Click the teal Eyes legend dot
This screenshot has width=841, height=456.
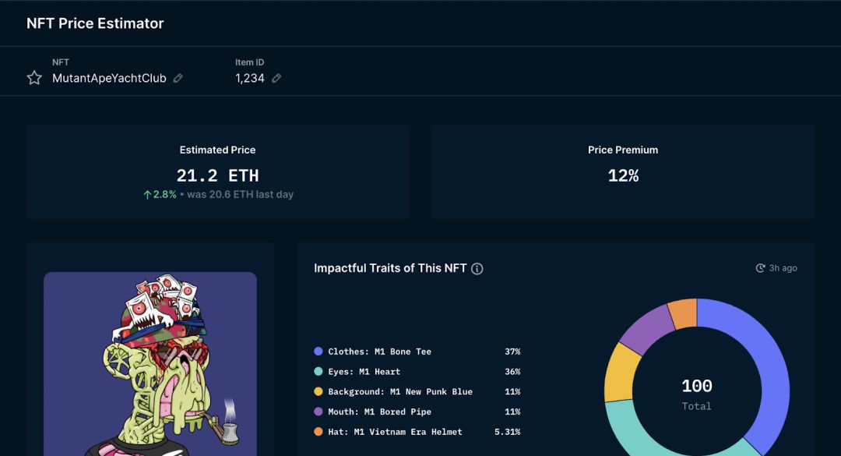pyautogui.click(x=318, y=371)
